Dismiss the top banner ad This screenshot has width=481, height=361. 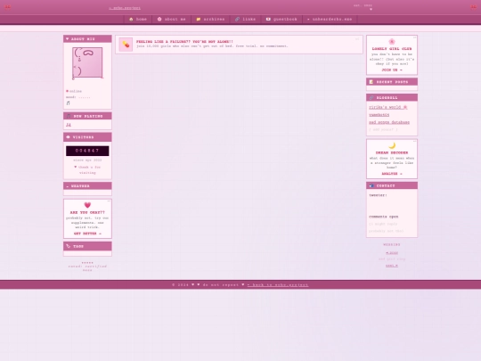tap(357, 39)
